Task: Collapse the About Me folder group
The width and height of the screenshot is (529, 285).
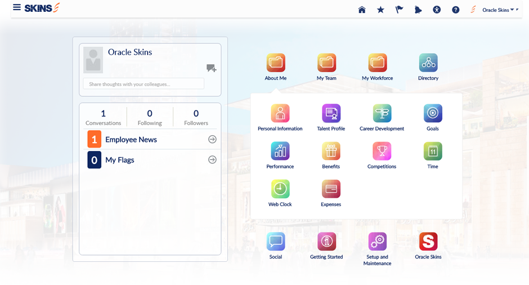Action: coord(276,63)
